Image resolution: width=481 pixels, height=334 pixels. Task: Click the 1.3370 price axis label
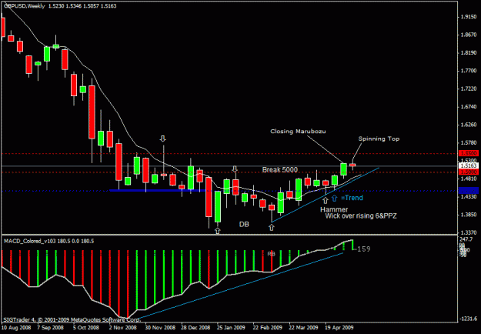469,232
